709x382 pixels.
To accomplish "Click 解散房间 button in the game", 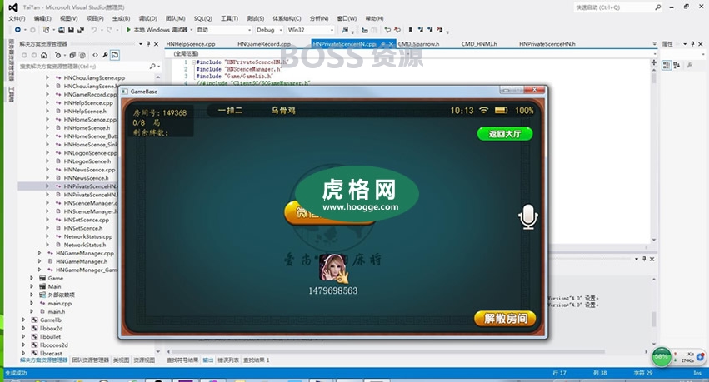I will (505, 318).
